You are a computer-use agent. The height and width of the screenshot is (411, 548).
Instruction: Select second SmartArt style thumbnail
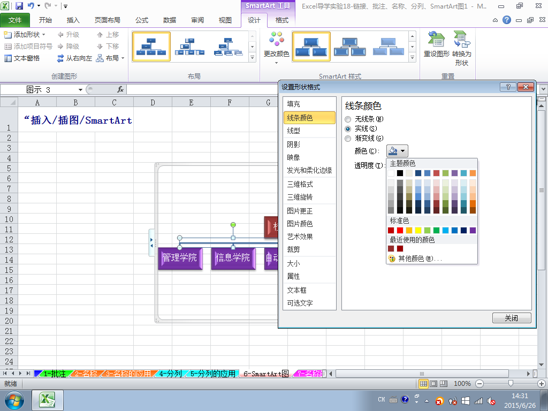point(350,47)
